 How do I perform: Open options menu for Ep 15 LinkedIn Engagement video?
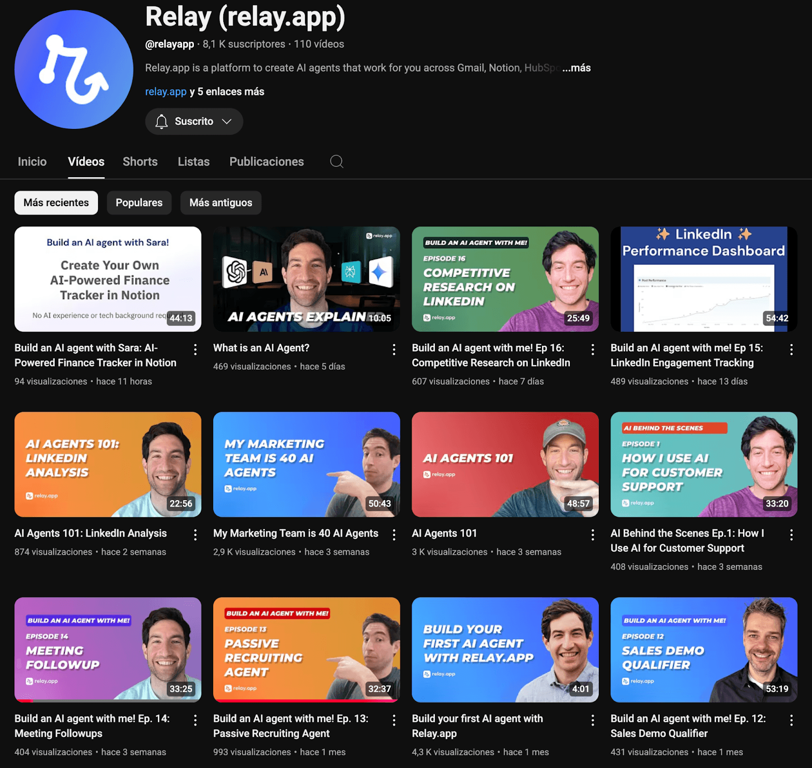[x=791, y=349]
